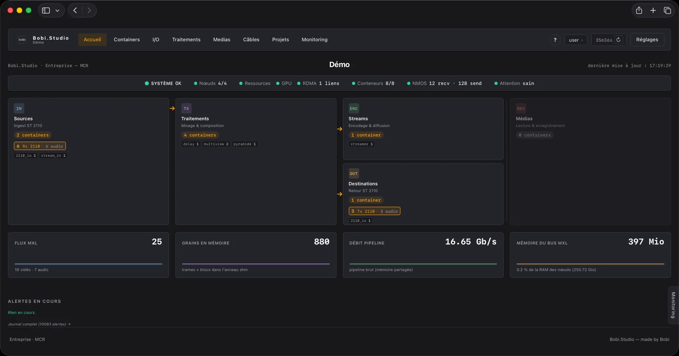Click the 2 containers badge in Sources
The image size is (679, 356).
[33, 135]
